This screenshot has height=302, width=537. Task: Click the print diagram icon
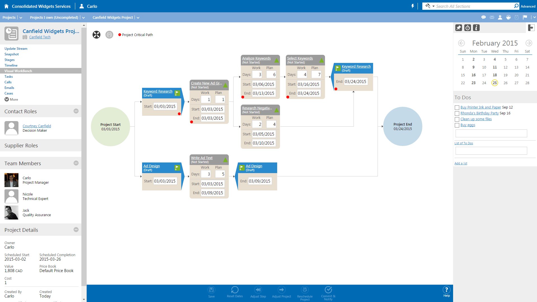[109, 35]
